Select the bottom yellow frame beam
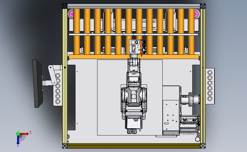The height and width of the screenshot is (152, 247). tap(134, 146)
